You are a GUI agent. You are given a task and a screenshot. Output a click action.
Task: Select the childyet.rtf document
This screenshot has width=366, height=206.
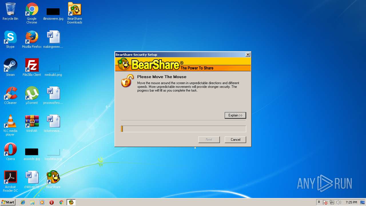click(32, 180)
